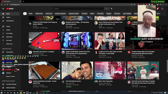Screen dimensions: 168x94
Task: Open Watch later playlist
Action: click(x=10, y=37)
